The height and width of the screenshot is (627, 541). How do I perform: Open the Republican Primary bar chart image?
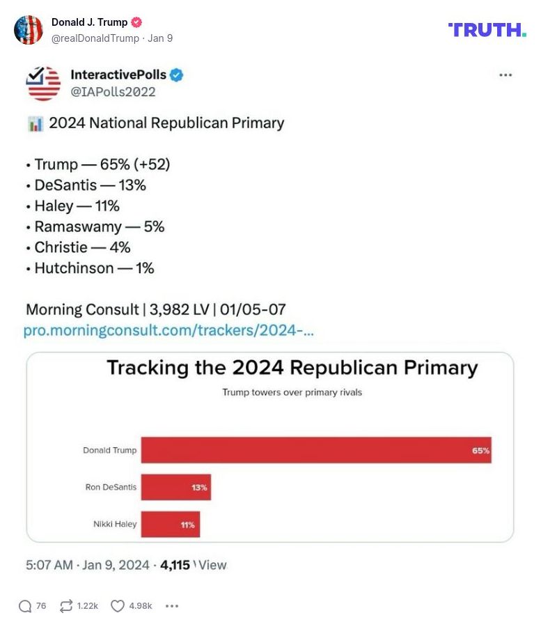coord(270,446)
